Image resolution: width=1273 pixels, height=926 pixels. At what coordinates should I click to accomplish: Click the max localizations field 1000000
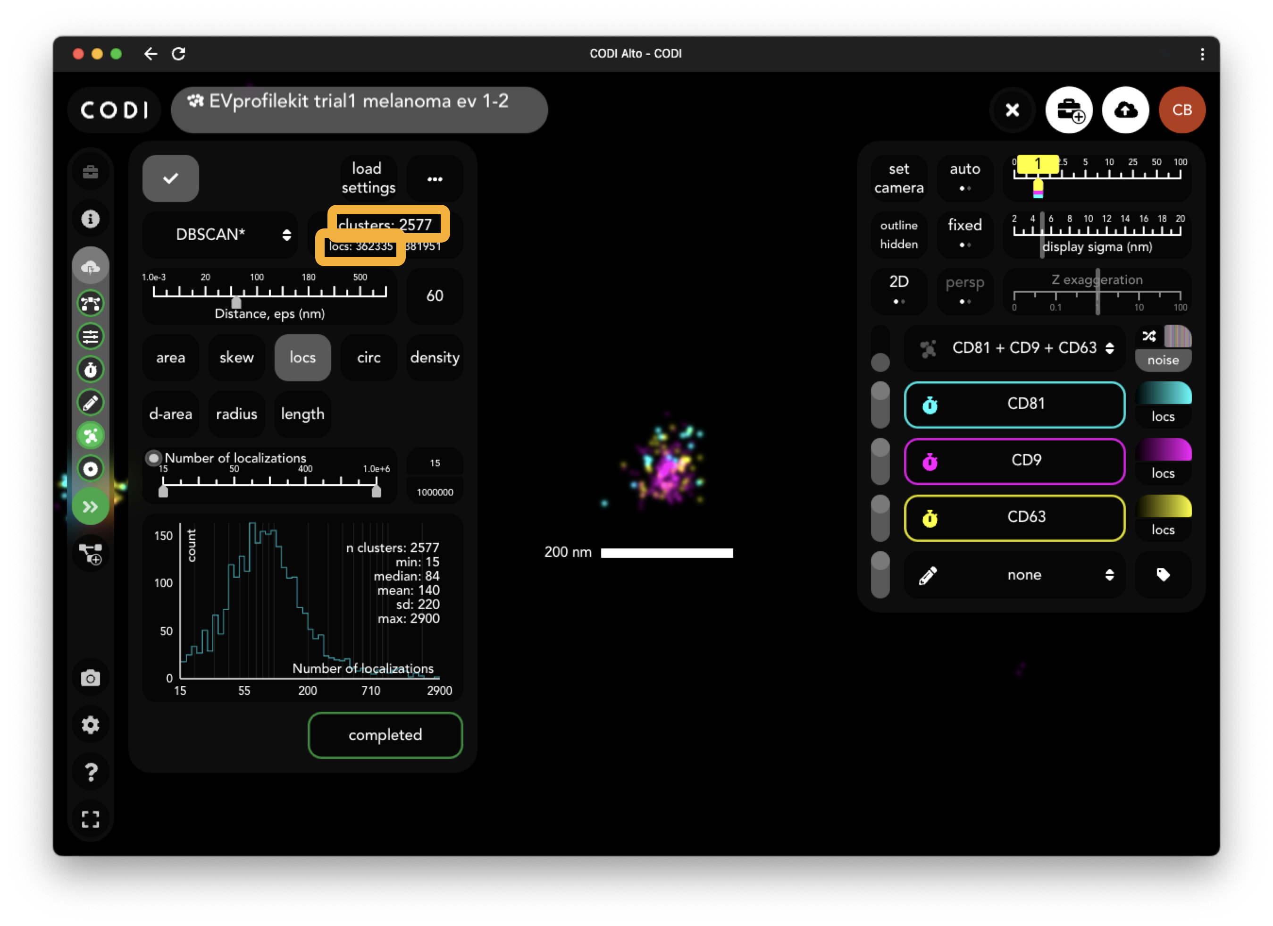coord(435,492)
